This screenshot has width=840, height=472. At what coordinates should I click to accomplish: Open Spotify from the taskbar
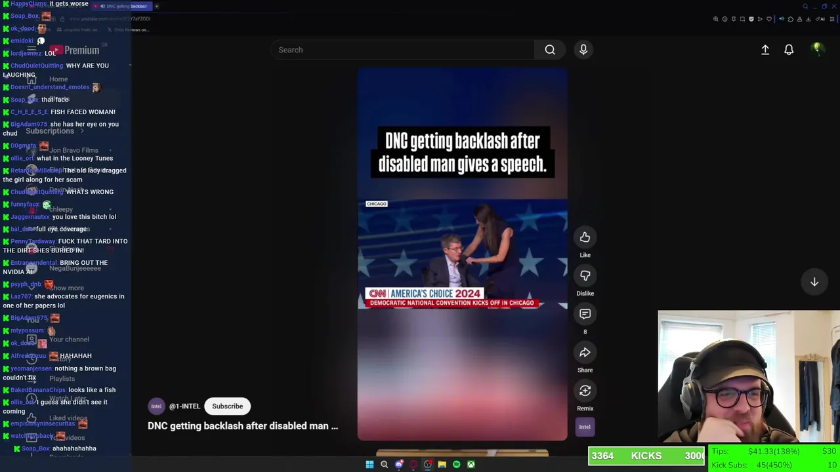point(456,465)
